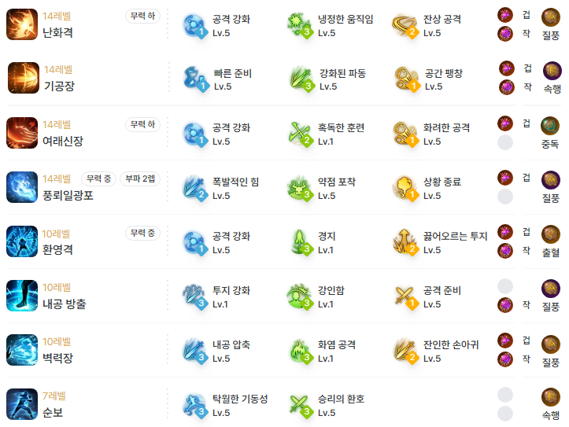Click the 중독 rune icon

[550, 126]
